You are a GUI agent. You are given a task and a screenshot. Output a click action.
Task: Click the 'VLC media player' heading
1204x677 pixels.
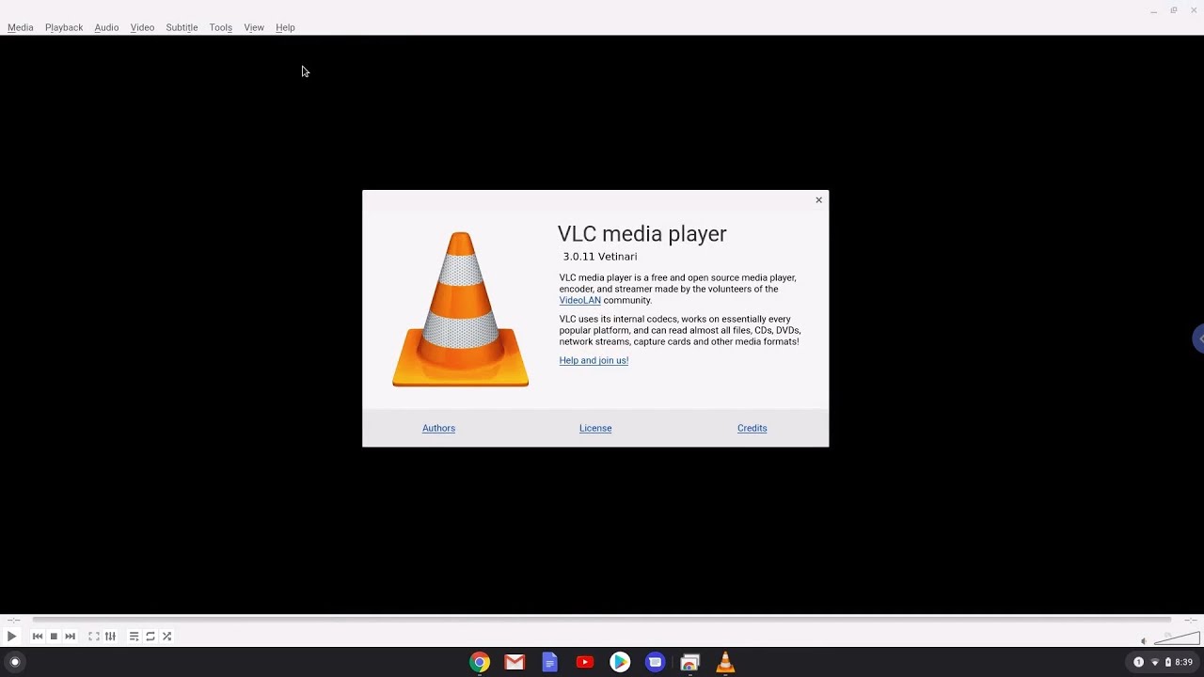coord(642,234)
